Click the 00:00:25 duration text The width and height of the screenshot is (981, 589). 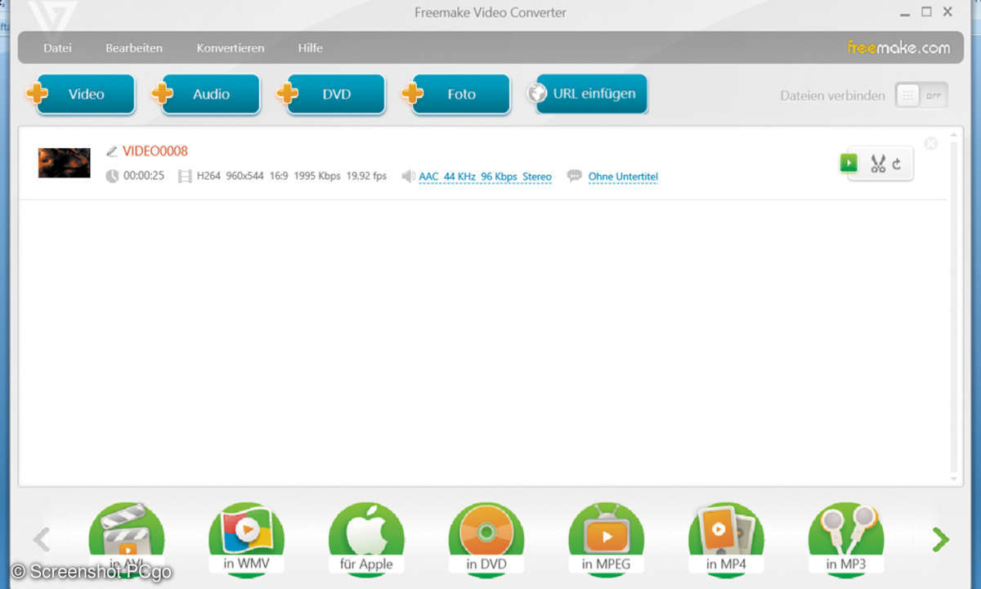point(144,176)
